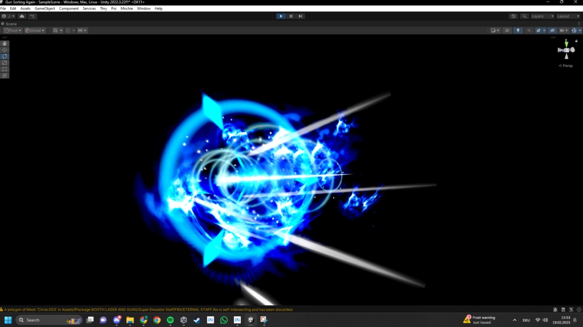Open the Scene panel options kebab menu

click(579, 23)
